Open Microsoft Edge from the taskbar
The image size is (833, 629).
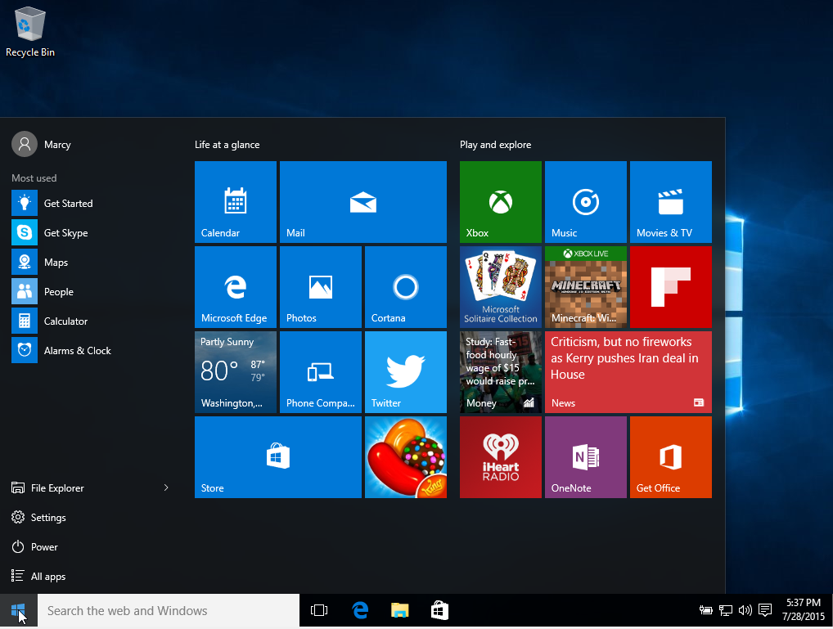coord(360,610)
